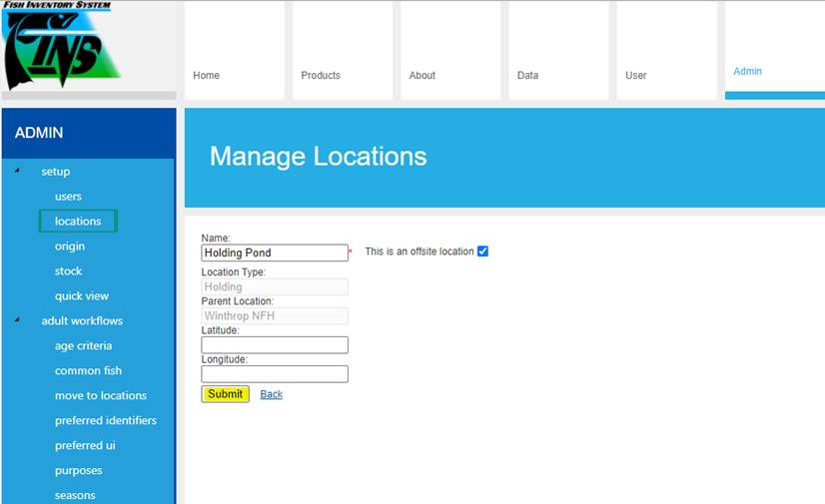Viewport: 825px width, 504px height.
Task: Toggle the offsite location checkbox
Action: click(482, 252)
